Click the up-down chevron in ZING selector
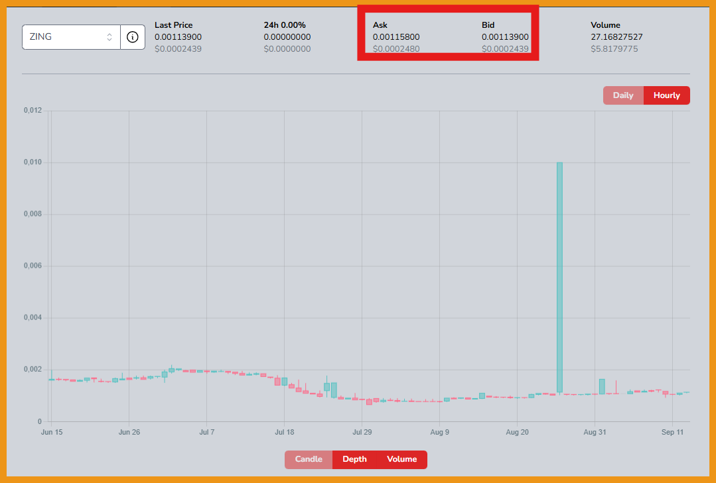Screen dimensions: 716x483 [109, 37]
